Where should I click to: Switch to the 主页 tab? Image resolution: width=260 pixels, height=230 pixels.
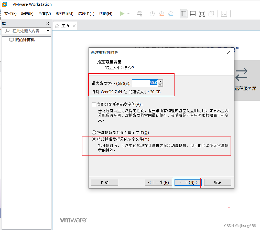(x=65, y=26)
